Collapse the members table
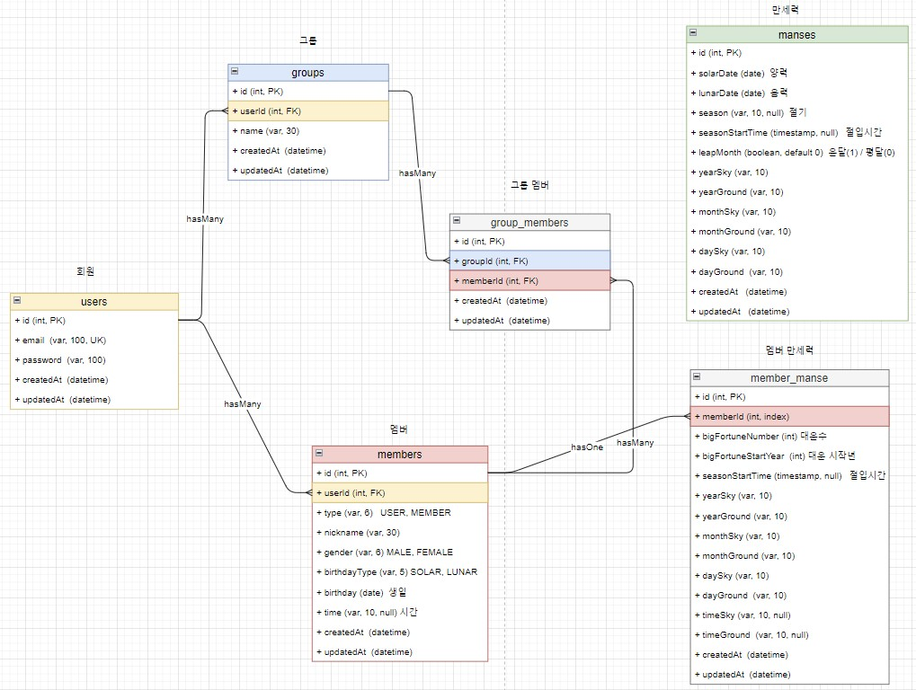 point(319,453)
